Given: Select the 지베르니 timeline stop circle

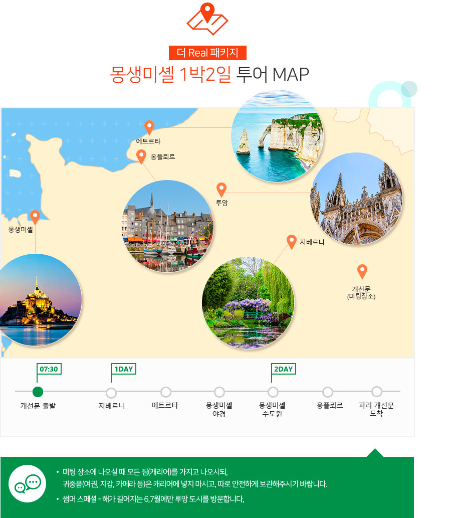Looking at the screenshot, I should click(111, 393).
